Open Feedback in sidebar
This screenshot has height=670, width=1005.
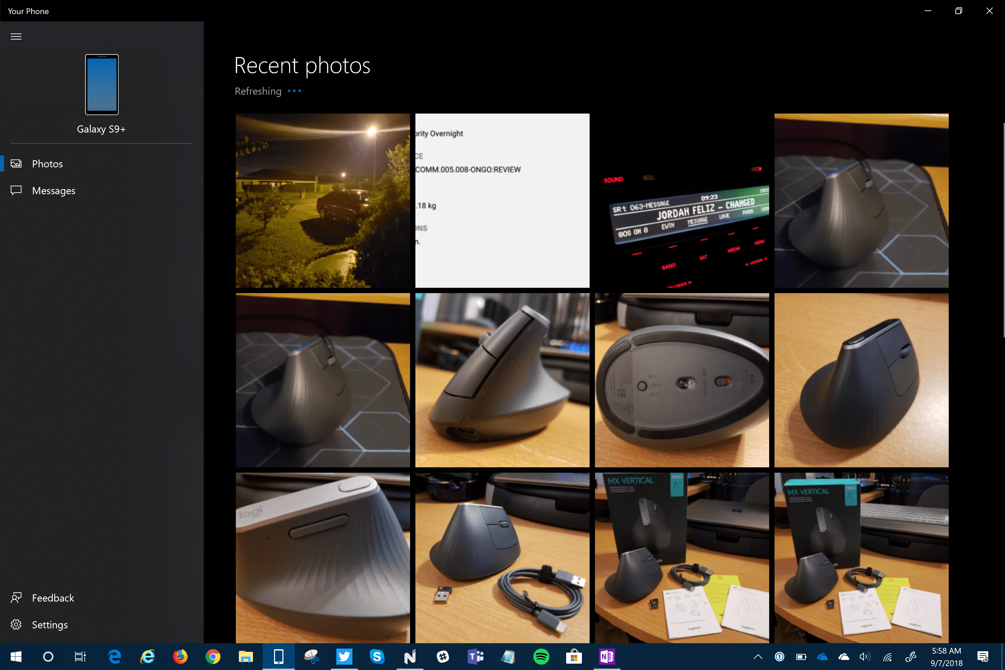pyautogui.click(x=53, y=598)
